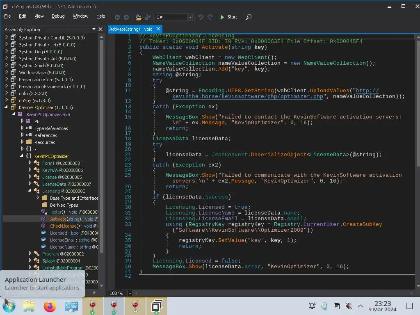
Task: Collapse the Licensing class node
Action: (30, 190)
